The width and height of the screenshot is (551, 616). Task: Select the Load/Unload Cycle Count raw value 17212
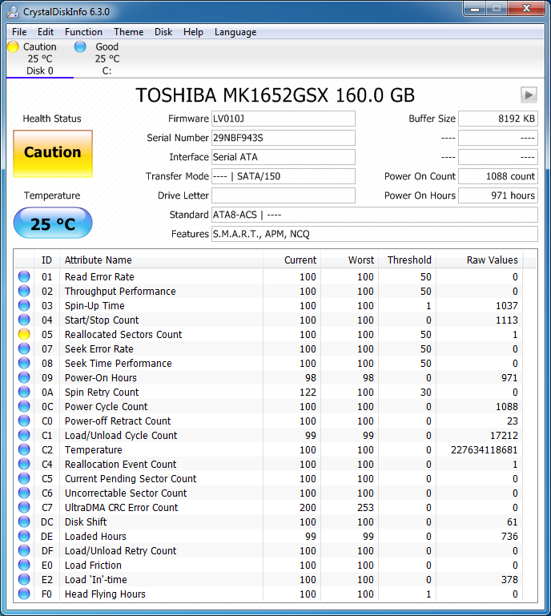point(504,435)
